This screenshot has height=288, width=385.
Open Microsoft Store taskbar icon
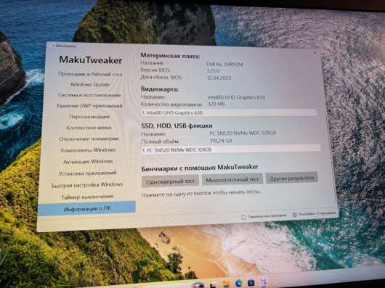click(x=251, y=283)
